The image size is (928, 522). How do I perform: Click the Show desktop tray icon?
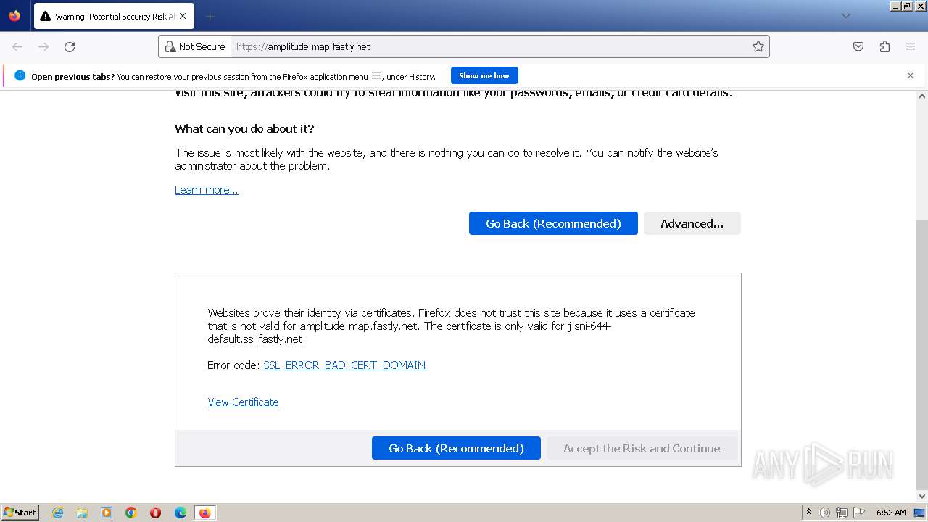pos(919,513)
